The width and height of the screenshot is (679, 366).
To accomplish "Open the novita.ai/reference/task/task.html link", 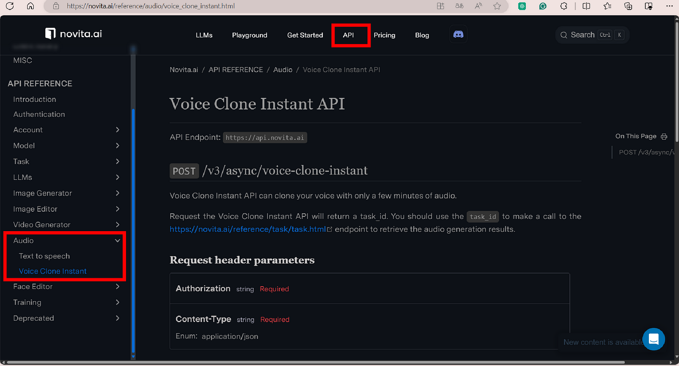I will pos(251,229).
